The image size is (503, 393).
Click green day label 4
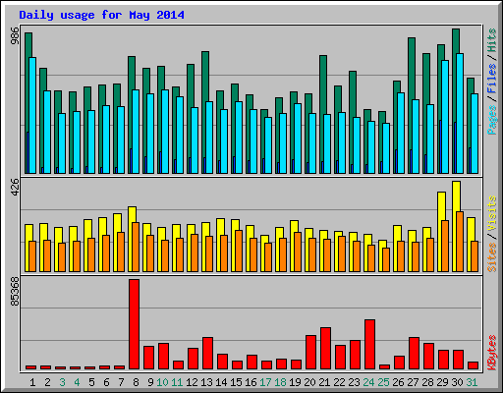coord(77,382)
